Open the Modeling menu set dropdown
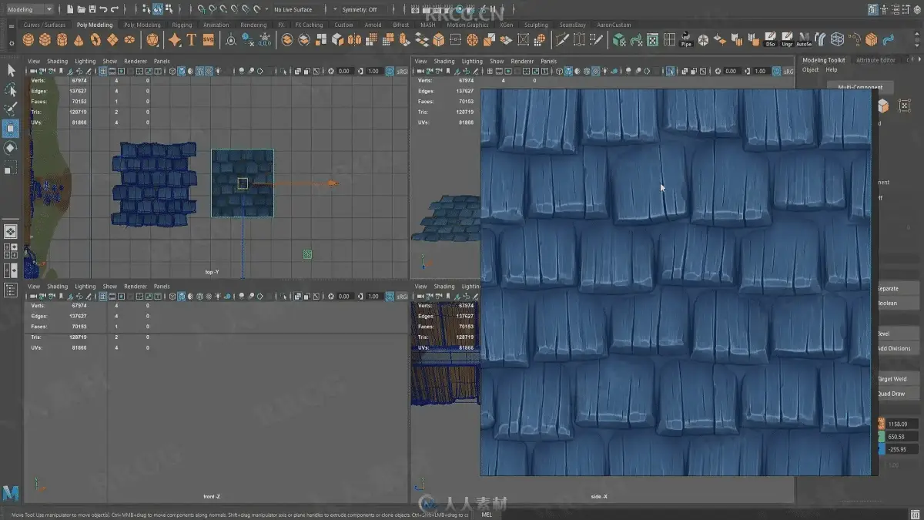The width and height of the screenshot is (924, 520). click(28, 9)
